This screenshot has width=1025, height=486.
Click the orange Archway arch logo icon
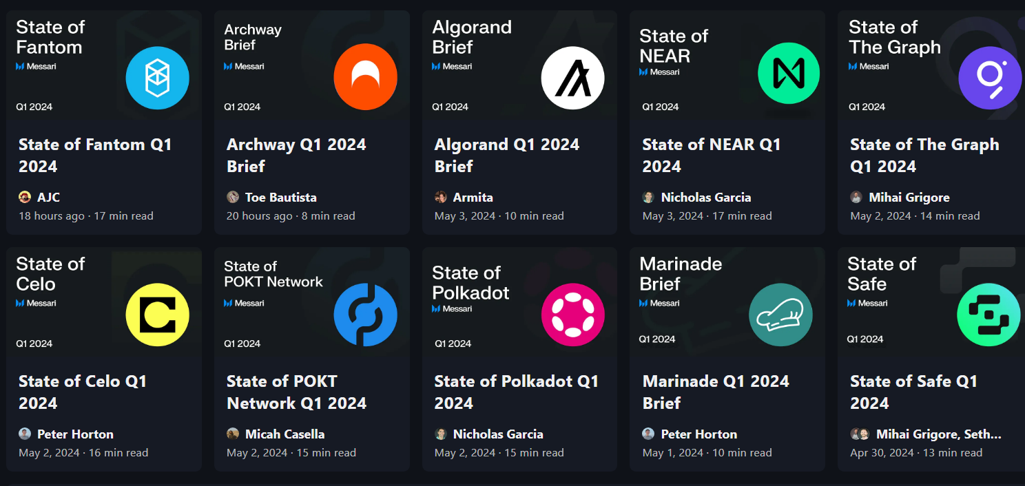[365, 78]
